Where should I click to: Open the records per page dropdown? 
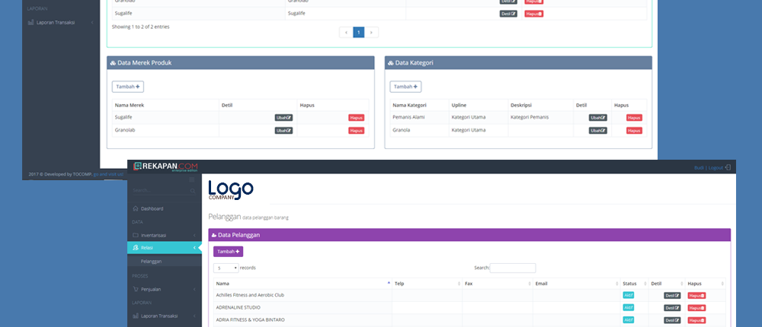coord(226,268)
